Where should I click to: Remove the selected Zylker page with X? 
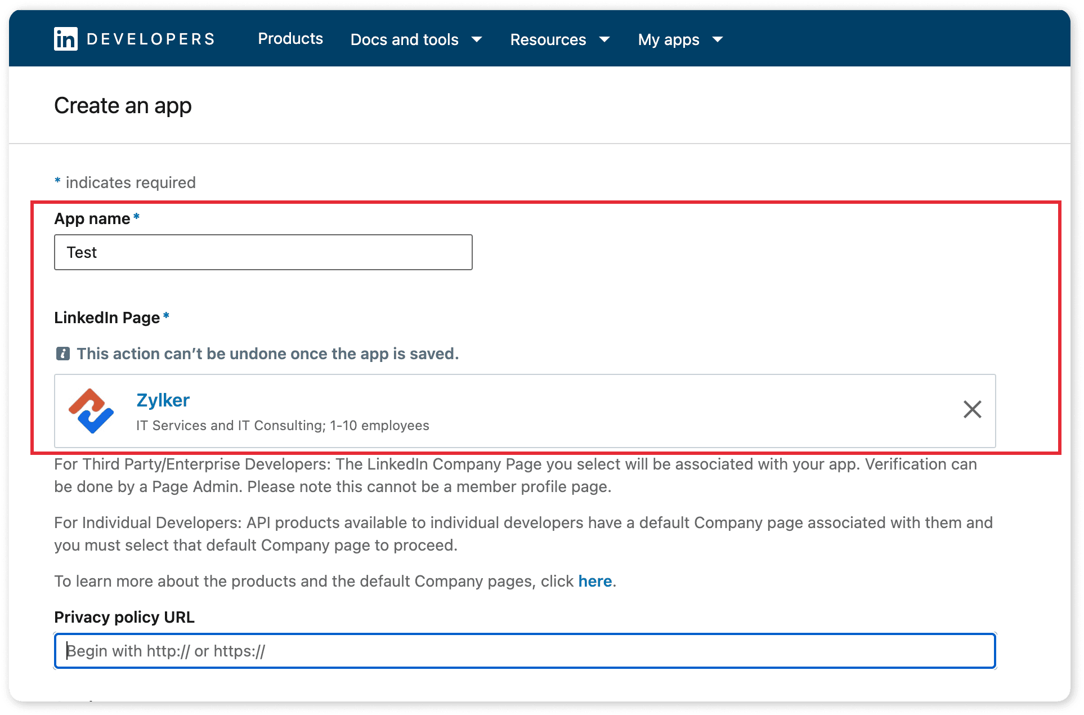[x=972, y=409]
